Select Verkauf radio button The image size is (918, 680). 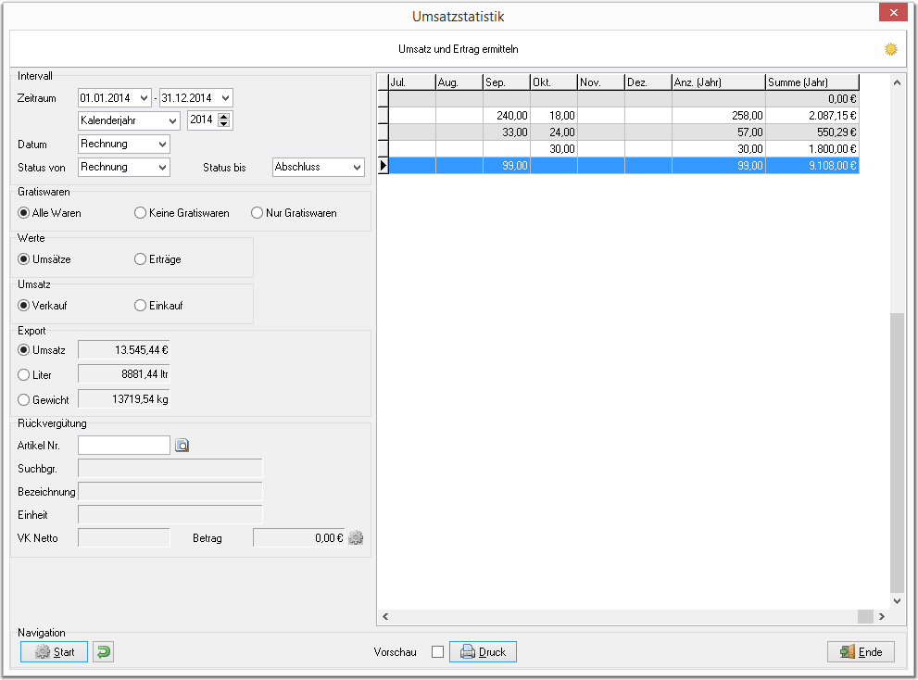(x=23, y=306)
